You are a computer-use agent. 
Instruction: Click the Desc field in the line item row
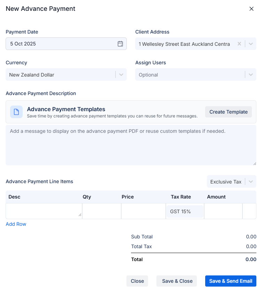click(x=44, y=211)
